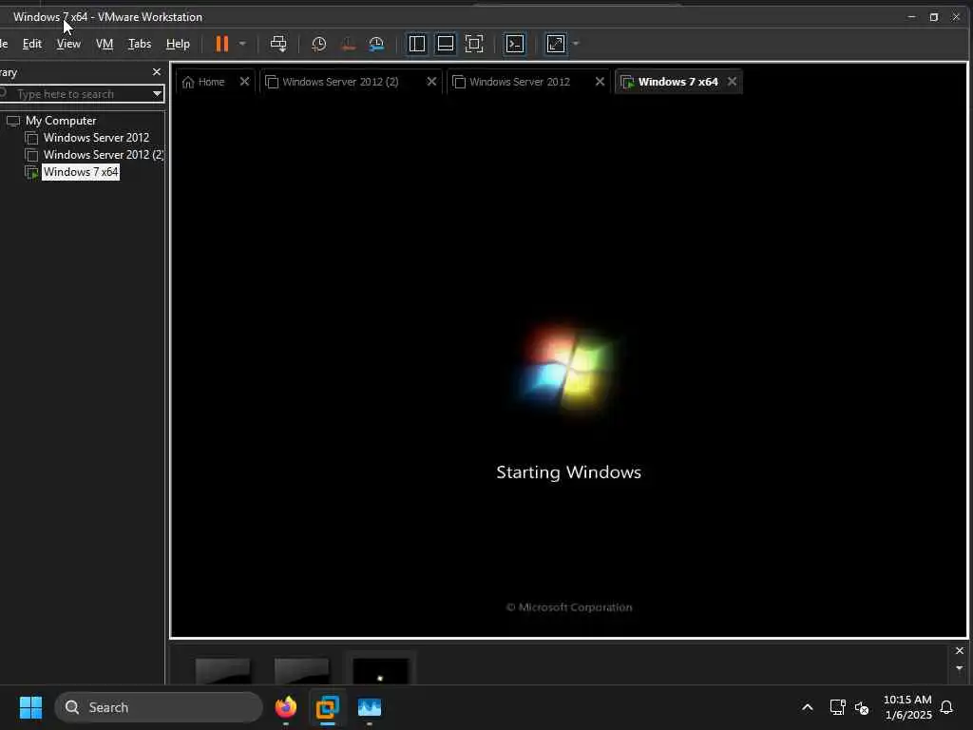Click the second VM thumbnail in the thumbnail bar

coord(301,671)
